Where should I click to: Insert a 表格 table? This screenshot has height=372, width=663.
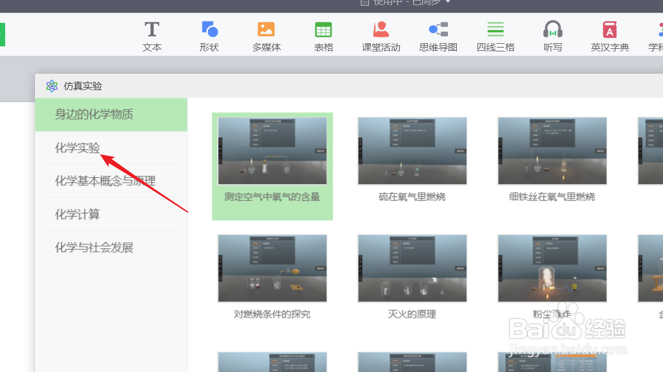323,37
